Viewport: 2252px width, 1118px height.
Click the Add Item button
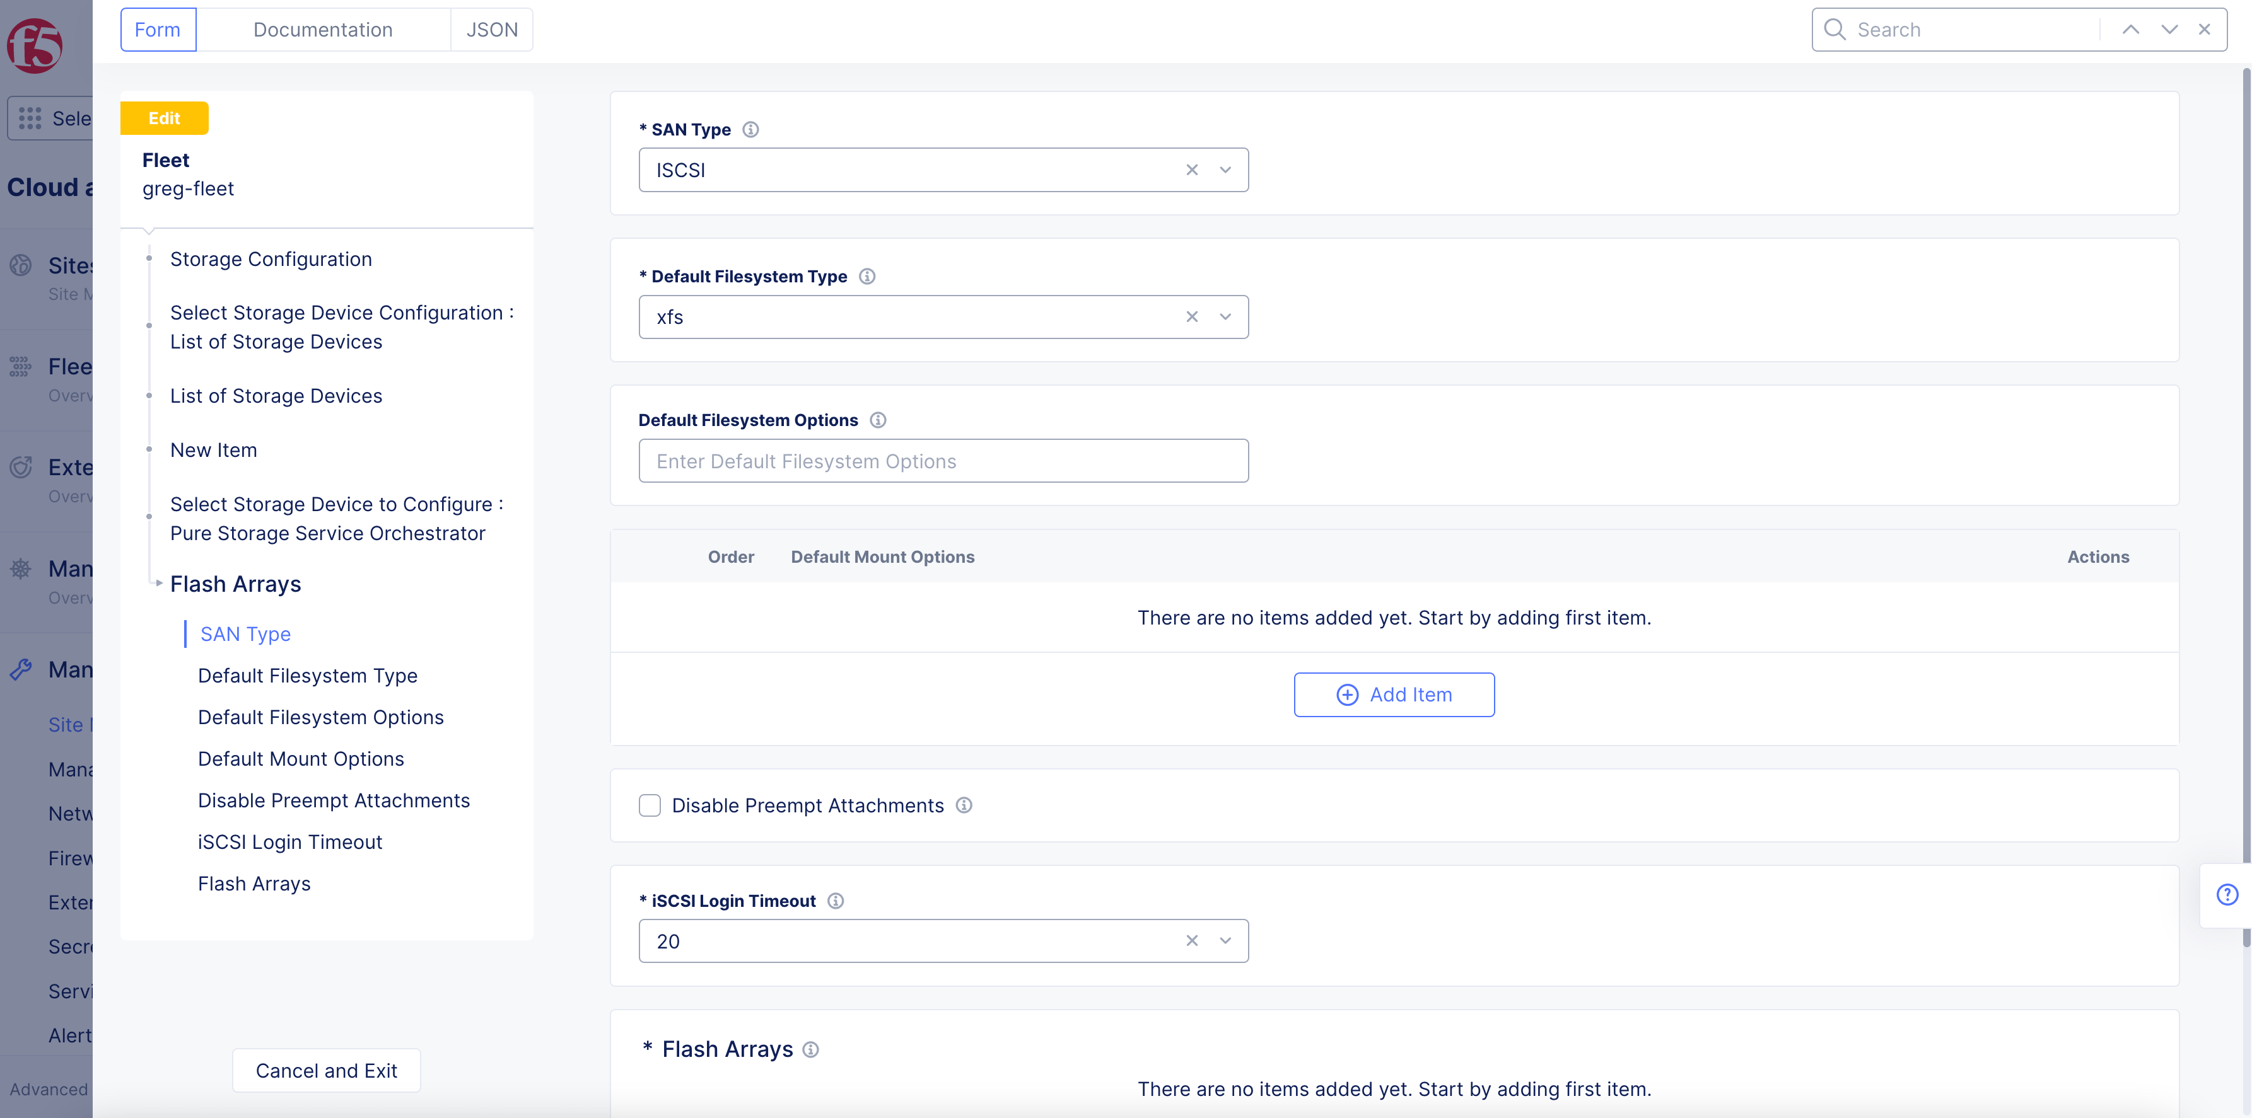(x=1394, y=694)
